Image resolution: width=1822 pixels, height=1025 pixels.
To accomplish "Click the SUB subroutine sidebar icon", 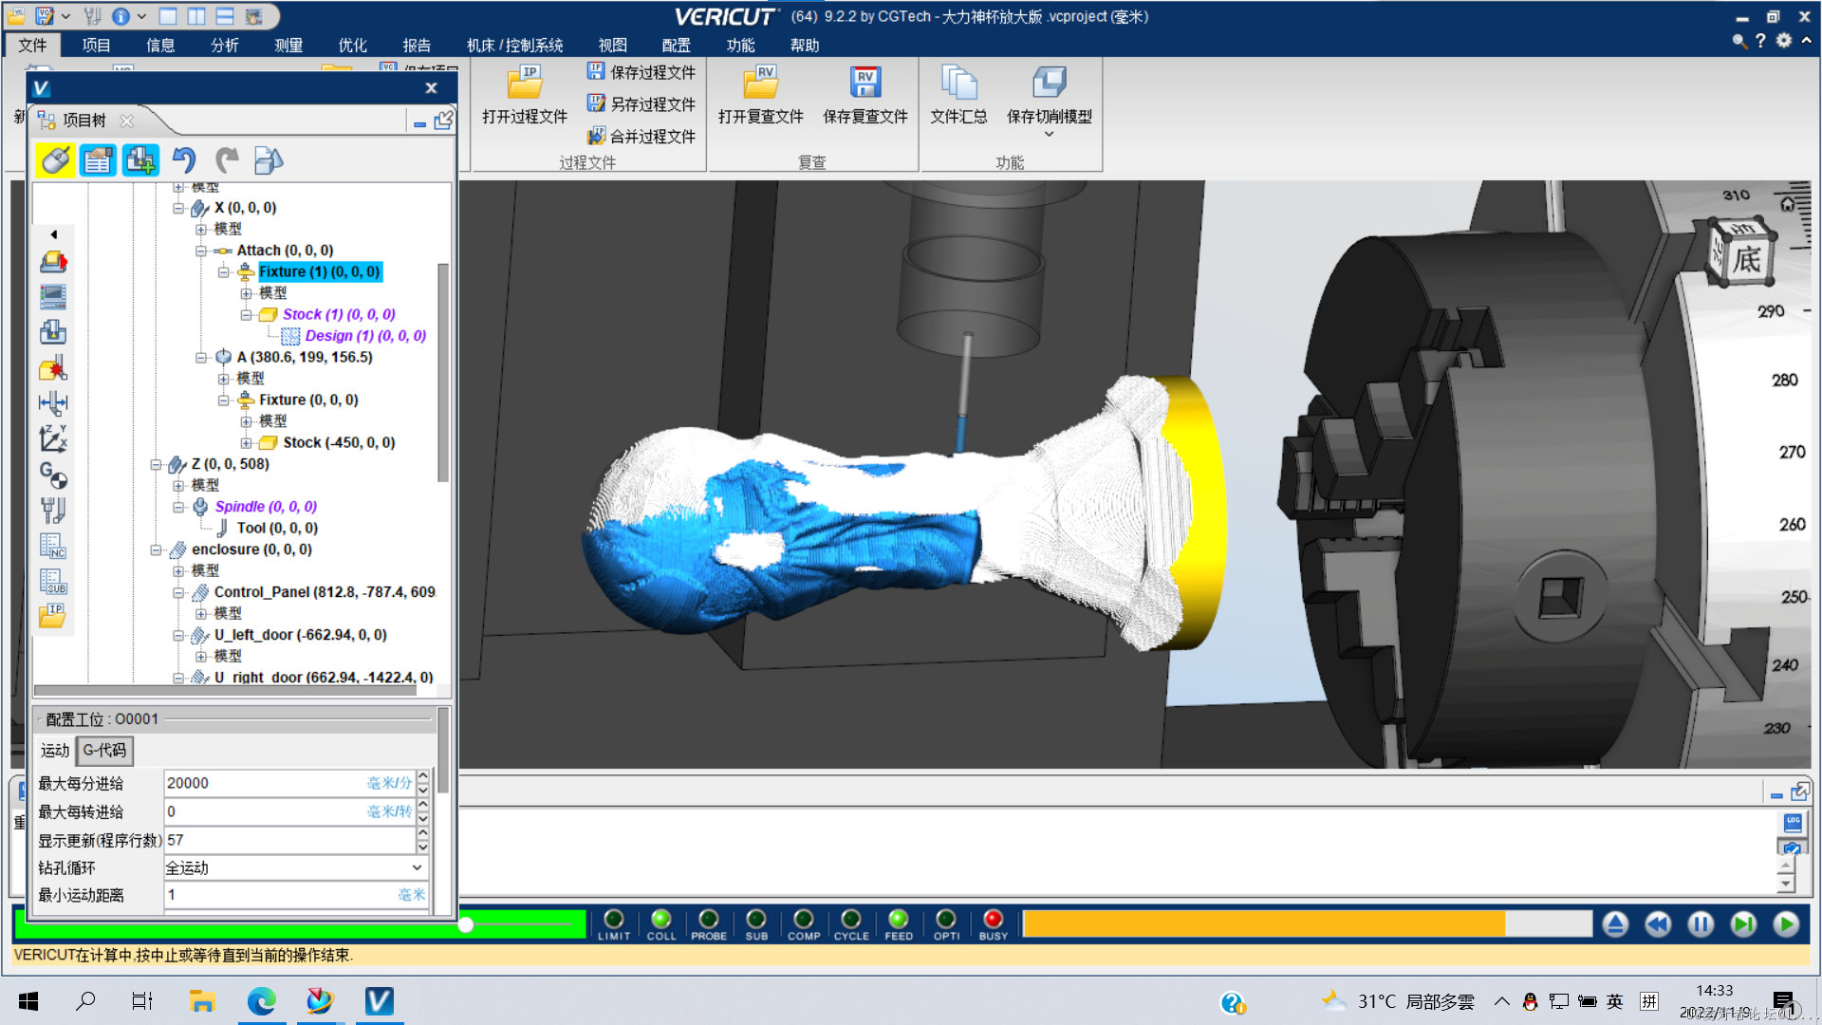I will click(53, 581).
